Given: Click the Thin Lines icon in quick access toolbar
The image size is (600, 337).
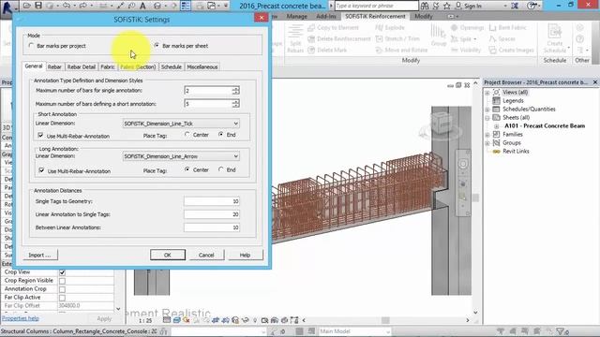Looking at the screenshot, I should pyautogui.click(x=186, y=6).
